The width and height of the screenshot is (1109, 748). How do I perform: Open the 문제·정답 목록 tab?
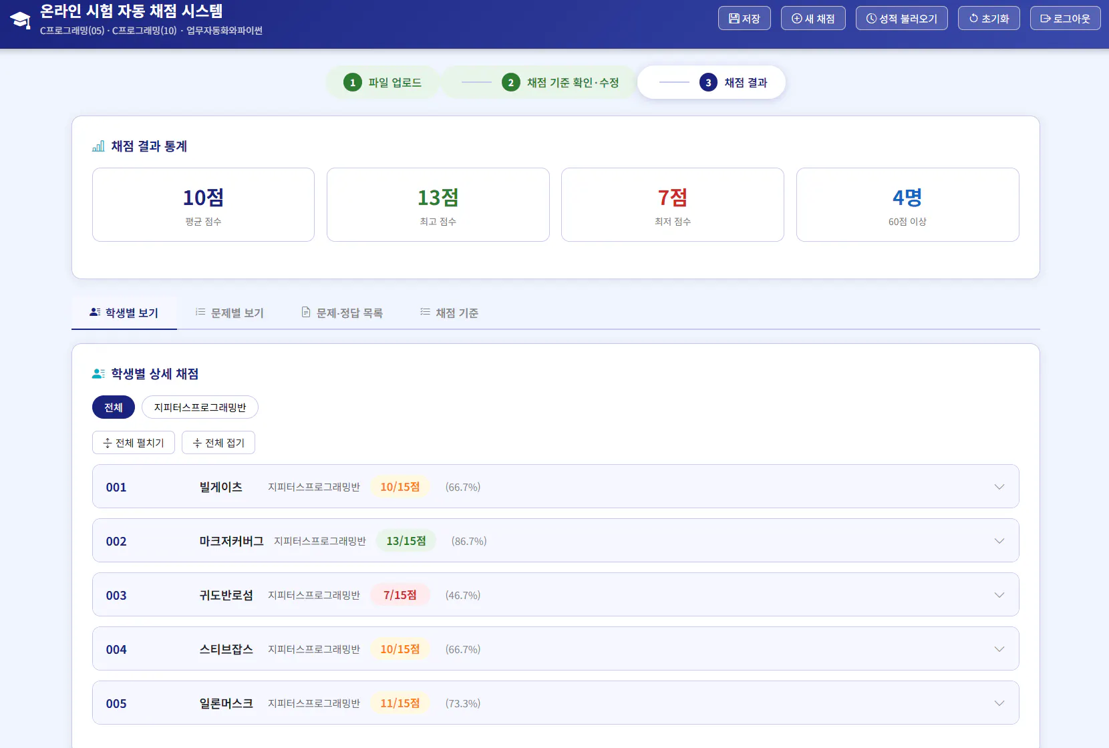(x=342, y=313)
